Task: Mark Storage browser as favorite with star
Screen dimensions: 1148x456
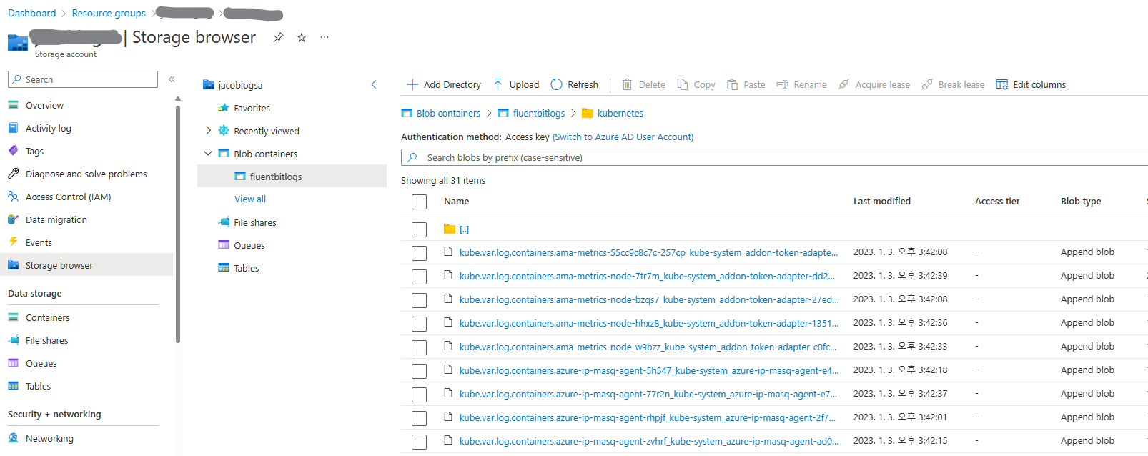Action: [x=302, y=37]
